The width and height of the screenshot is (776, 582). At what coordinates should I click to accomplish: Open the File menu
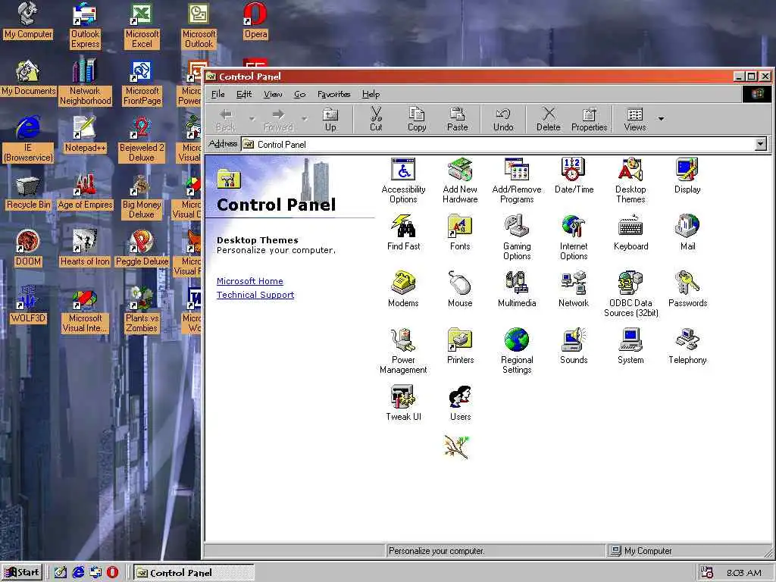pos(217,94)
